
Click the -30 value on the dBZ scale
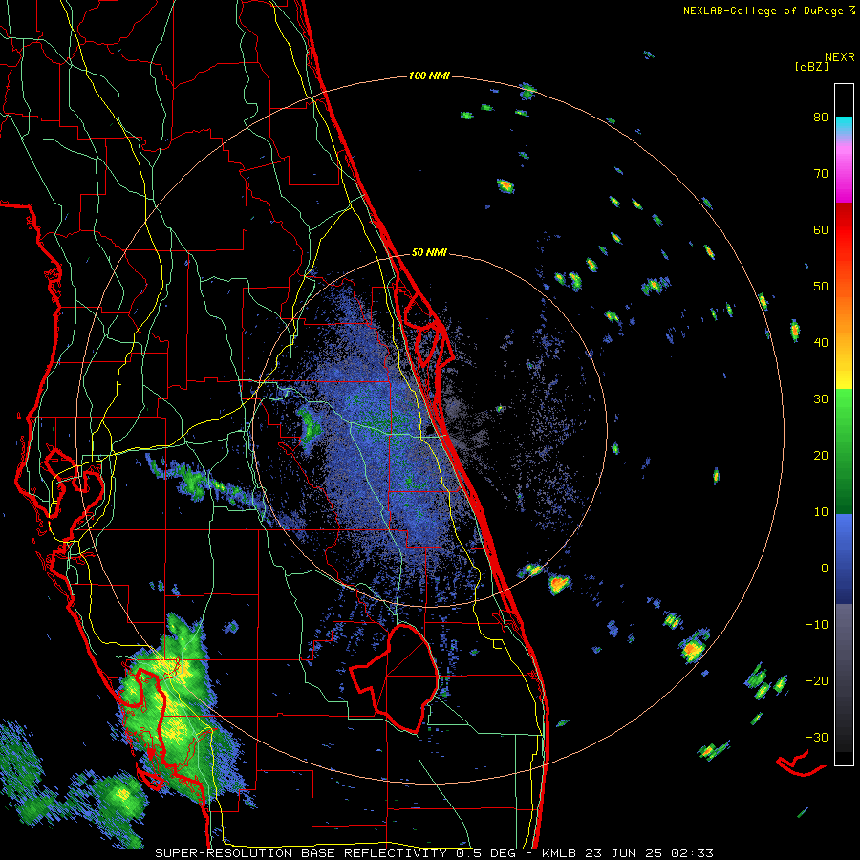pyautogui.click(x=817, y=737)
